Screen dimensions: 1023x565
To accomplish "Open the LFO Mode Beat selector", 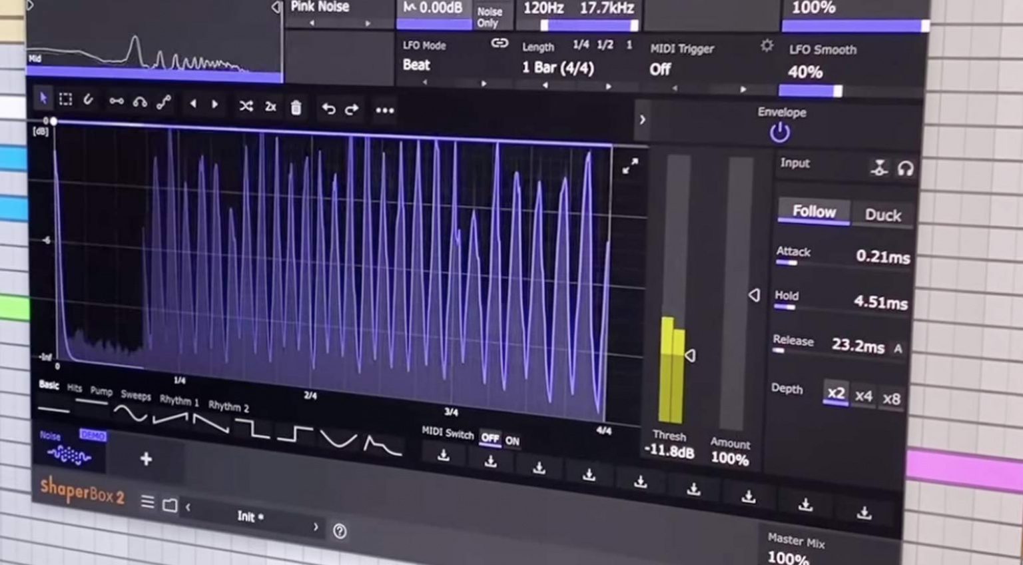I will pyautogui.click(x=416, y=65).
